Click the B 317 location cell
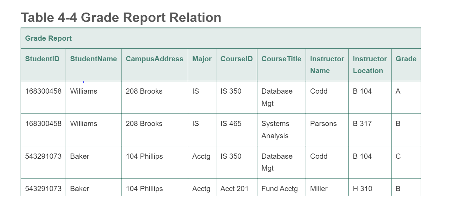The width and height of the screenshot is (468, 204). click(362, 124)
